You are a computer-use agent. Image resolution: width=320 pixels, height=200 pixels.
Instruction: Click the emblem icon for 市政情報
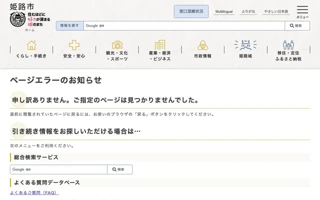click(x=202, y=45)
